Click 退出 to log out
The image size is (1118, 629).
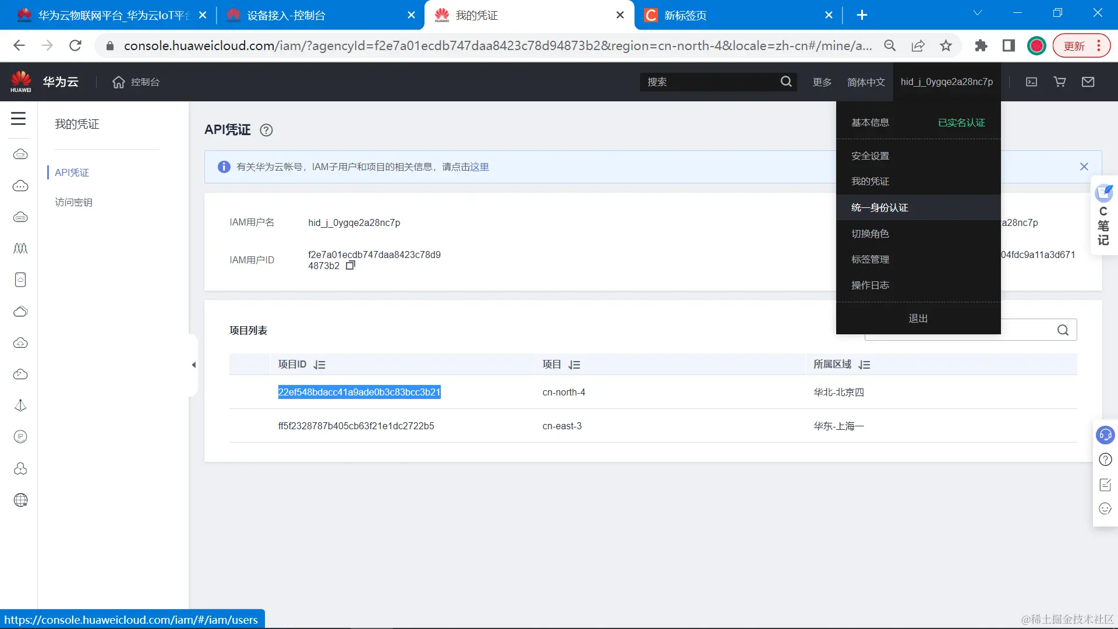918,319
